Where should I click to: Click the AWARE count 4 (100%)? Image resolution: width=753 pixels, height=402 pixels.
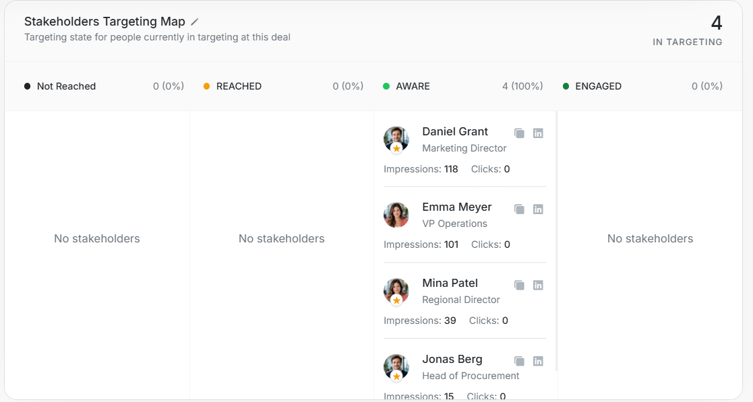522,86
